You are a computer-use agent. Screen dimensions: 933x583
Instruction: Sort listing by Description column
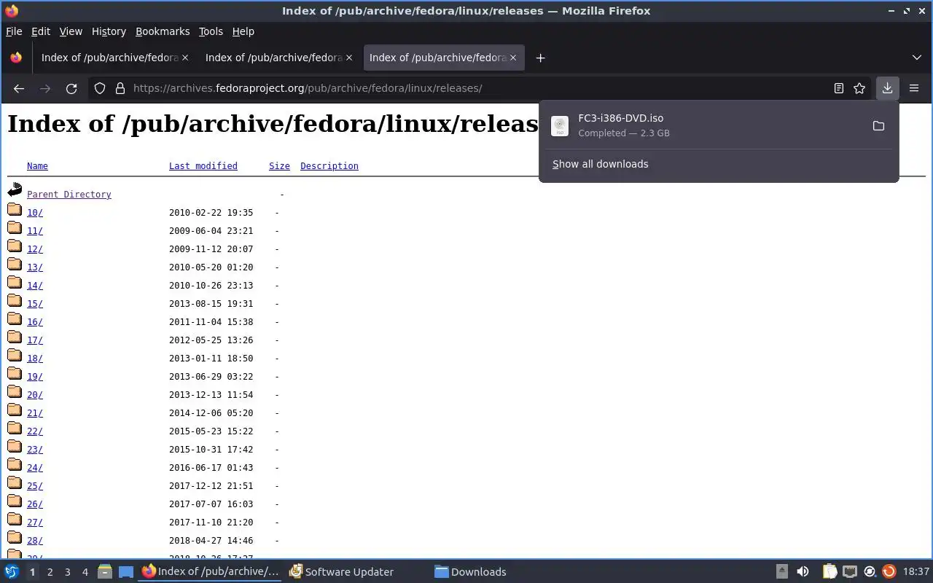click(329, 166)
